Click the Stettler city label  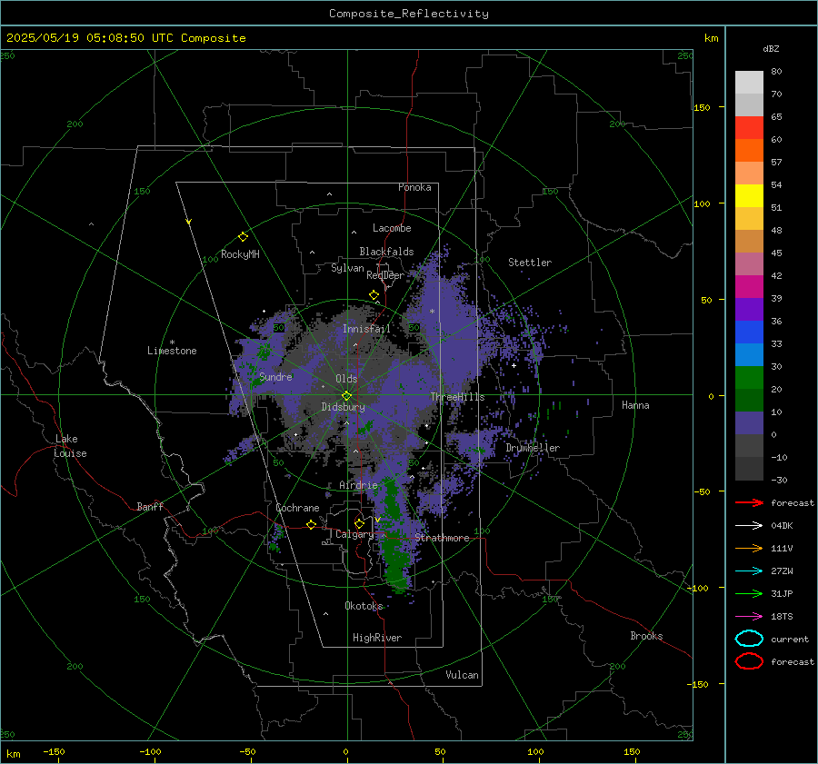[530, 263]
